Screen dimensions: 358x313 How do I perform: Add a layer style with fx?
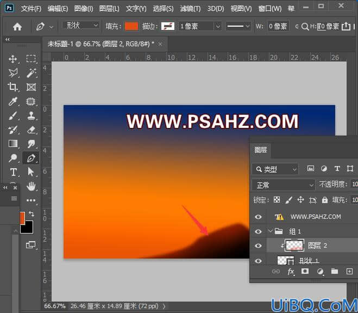point(291,272)
